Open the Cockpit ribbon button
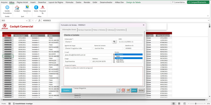 (x=17, y=9)
